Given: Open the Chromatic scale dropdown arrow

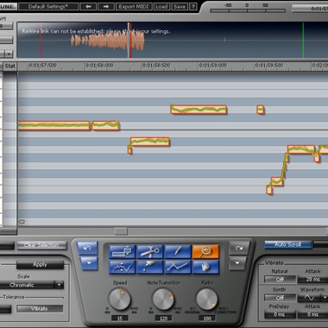Looking at the screenshot, I should coord(59,285).
